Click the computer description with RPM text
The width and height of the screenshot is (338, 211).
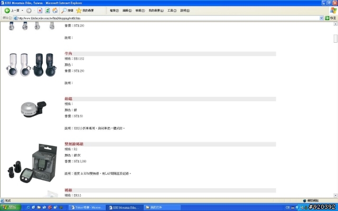[98, 174]
